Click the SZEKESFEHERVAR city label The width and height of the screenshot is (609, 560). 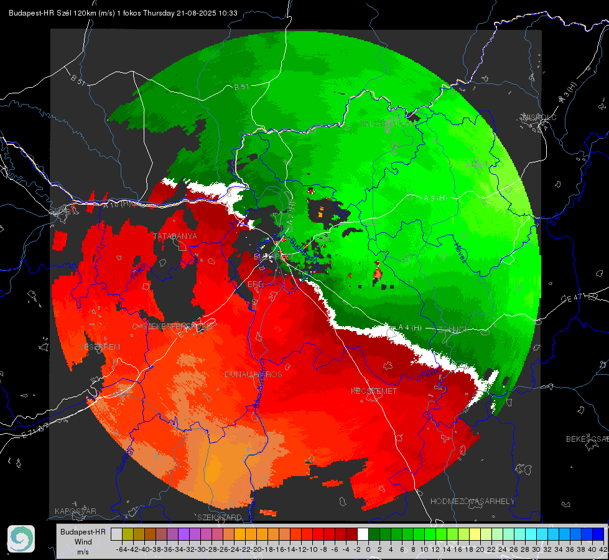tap(177, 327)
